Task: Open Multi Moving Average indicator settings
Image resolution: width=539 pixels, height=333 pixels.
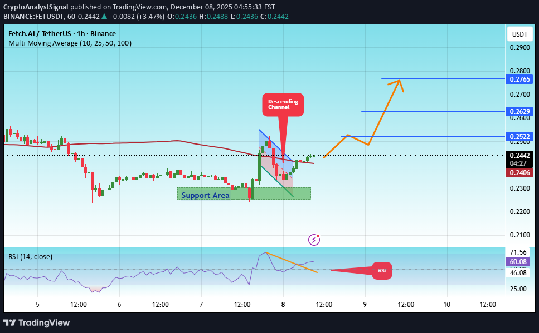Action: (x=70, y=43)
